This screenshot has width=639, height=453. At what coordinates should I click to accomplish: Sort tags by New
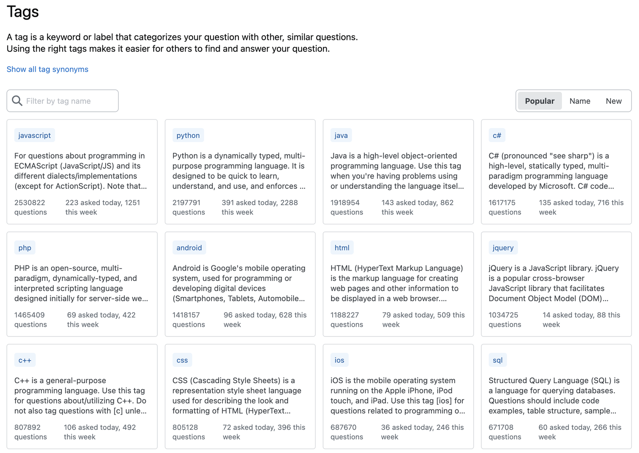coord(613,101)
